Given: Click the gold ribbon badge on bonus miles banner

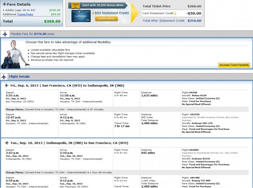Looking at the screenshot, I should (75, 6).
